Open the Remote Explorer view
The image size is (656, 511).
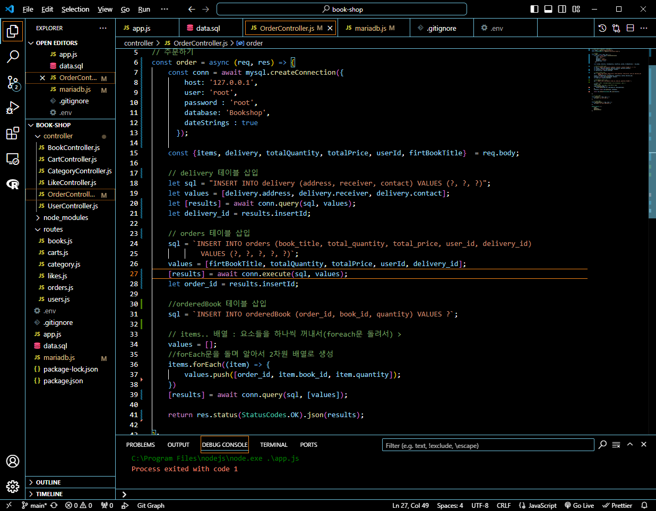pos(13,158)
